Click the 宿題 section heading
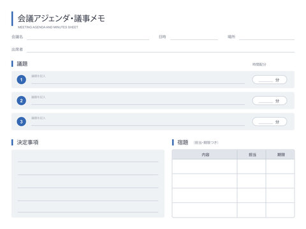The width and height of the screenshot is (306, 229). [x=183, y=142]
